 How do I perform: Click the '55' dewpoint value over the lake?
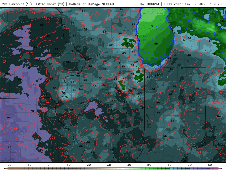pyautogui.click(x=156, y=44)
